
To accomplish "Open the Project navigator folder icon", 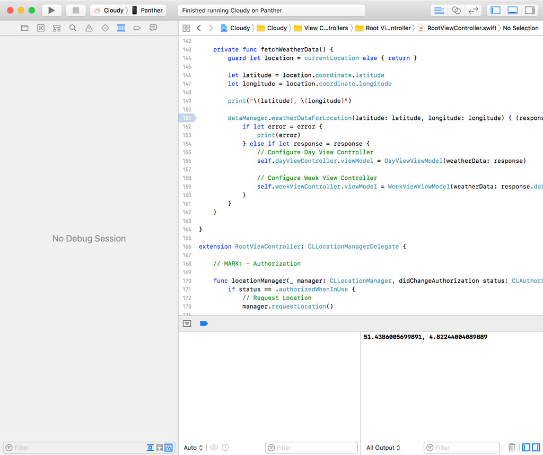I will click(24, 28).
